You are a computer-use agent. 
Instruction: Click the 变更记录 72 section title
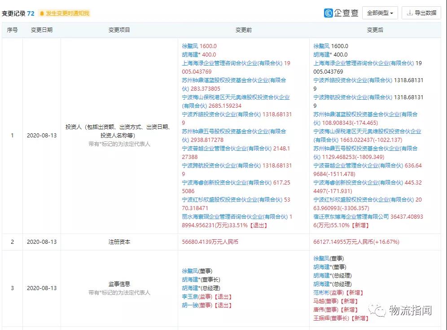pos(18,13)
